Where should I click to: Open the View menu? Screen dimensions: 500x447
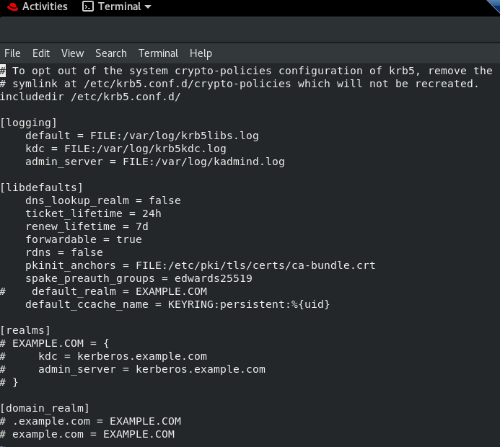click(x=72, y=53)
